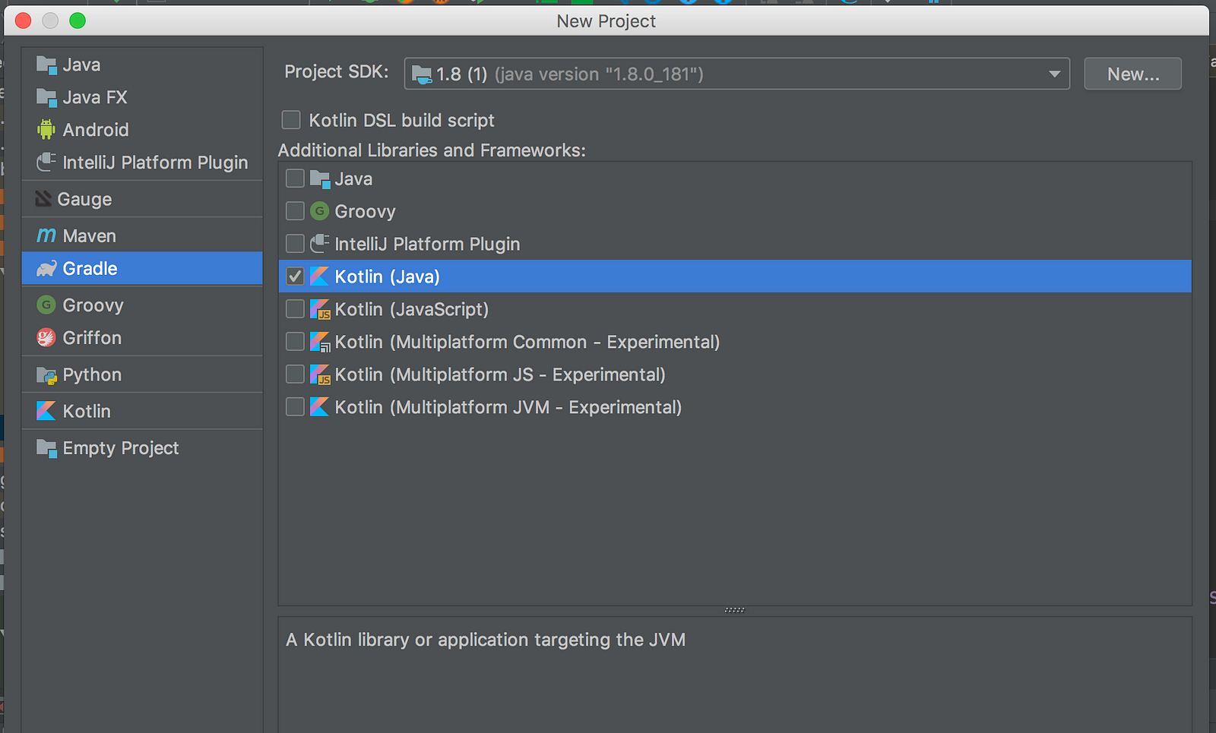This screenshot has height=733, width=1216.
Task: Select the Gauge project icon
Action: tap(43, 199)
